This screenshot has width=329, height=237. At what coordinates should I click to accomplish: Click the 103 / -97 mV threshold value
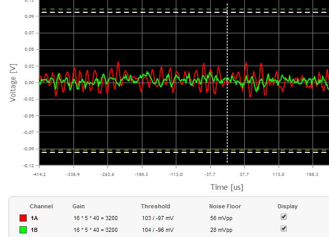point(157,219)
